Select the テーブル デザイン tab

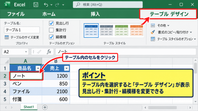(168, 14)
